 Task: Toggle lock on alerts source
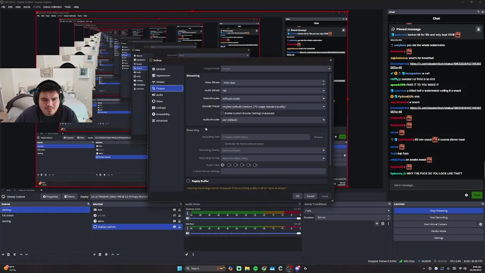[x=180, y=221]
